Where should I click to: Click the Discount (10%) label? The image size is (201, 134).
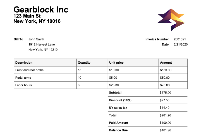(120, 100)
